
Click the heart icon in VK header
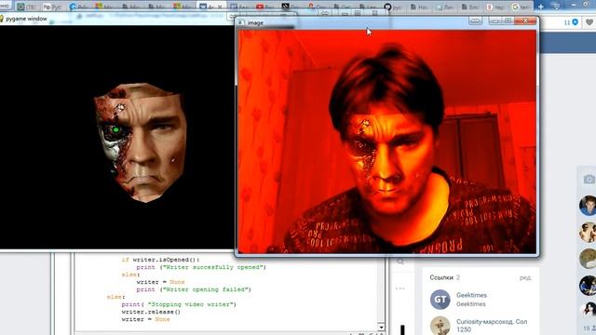(x=589, y=22)
